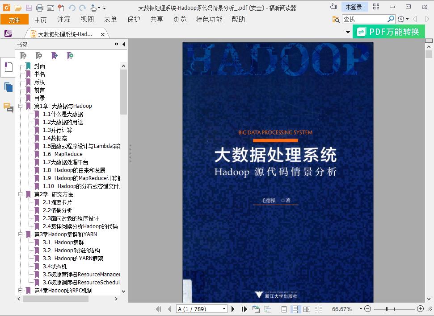Click the Open file folder icon
This screenshot has height=316, width=434.
(18, 8)
